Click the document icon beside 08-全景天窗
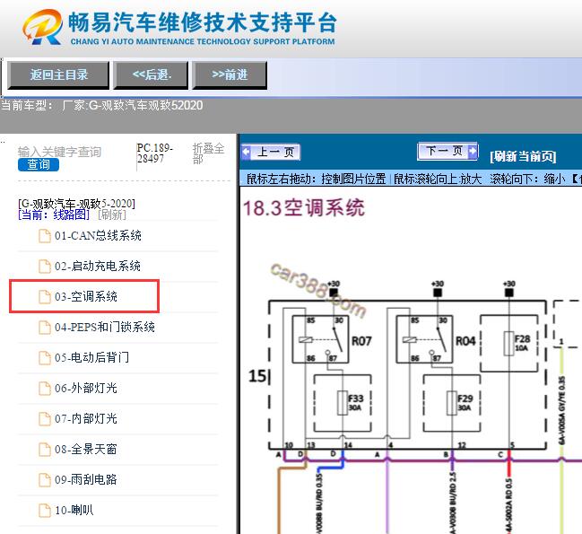Image resolution: width=582 pixels, height=534 pixels. [45, 450]
